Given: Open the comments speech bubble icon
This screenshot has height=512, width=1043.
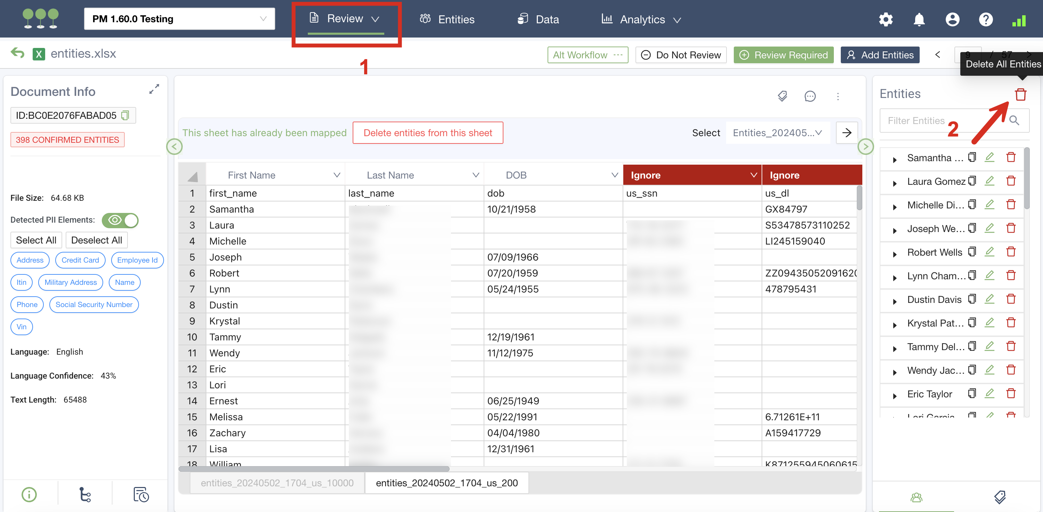Looking at the screenshot, I should coord(810,96).
